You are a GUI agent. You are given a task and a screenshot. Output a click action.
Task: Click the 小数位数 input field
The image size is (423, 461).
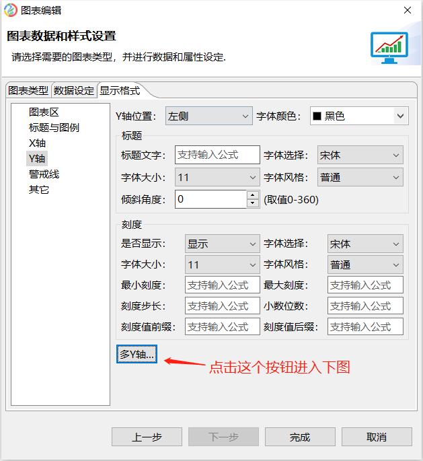pyautogui.click(x=365, y=306)
